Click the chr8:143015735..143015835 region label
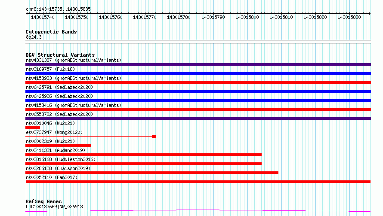Image resolution: width=383 pixels, height=216 pixels. 58,9
